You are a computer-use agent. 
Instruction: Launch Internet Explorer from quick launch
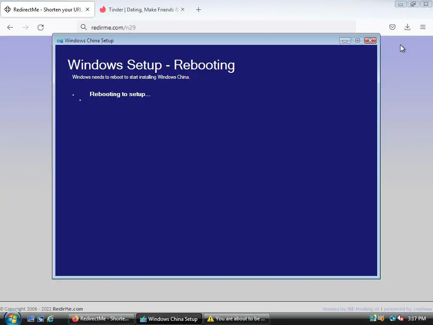(50, 319)
